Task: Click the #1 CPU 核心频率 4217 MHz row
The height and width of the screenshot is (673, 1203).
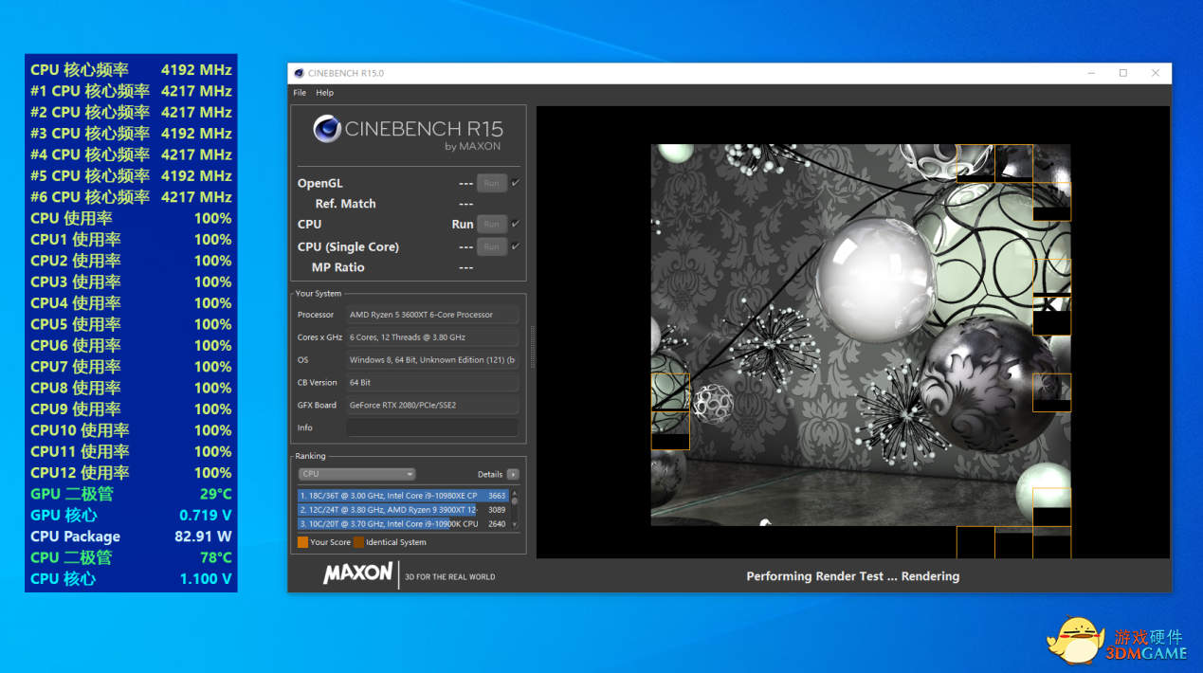Action: tap(131, 91)
